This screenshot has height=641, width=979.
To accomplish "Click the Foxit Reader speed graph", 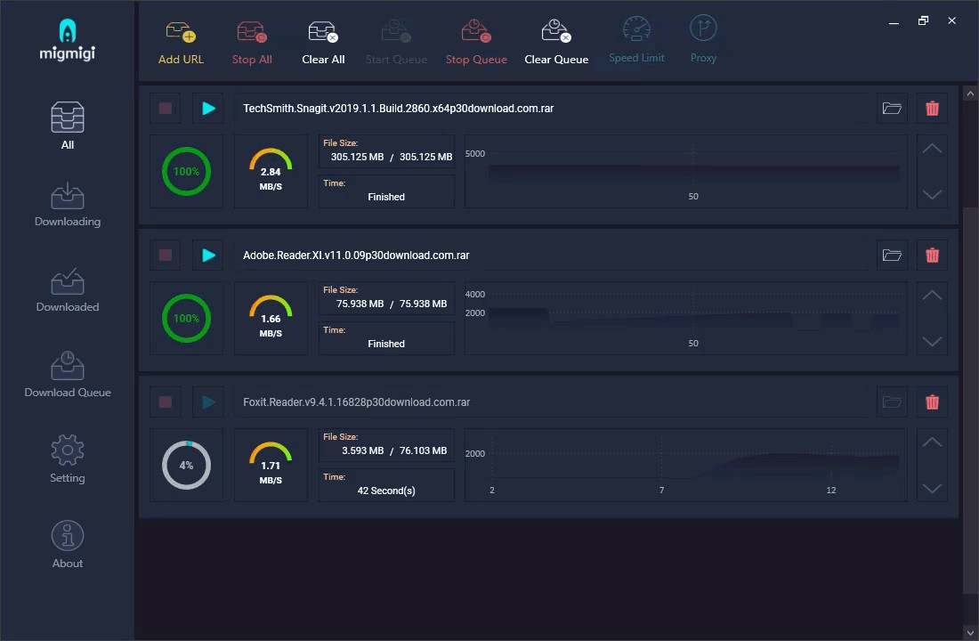I will tap(685, 465).
